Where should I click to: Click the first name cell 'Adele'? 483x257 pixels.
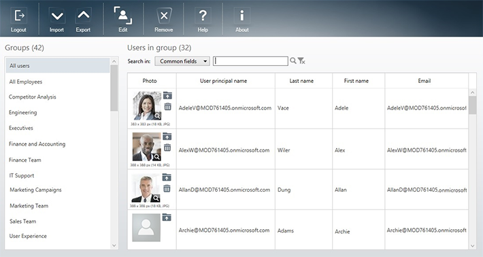(x=359, y=108)
